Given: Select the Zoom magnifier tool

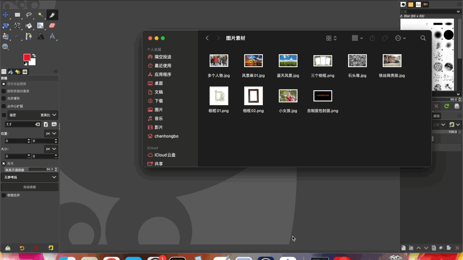Looking at the screenshot, I should pos(6,47).
